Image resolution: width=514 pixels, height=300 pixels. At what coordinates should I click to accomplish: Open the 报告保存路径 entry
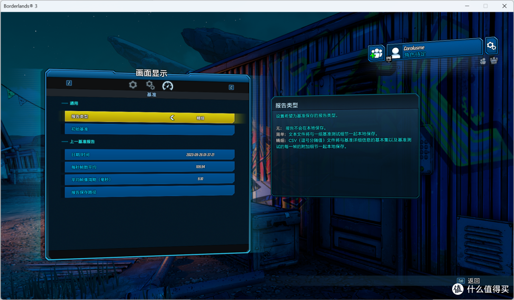[149, 191]
